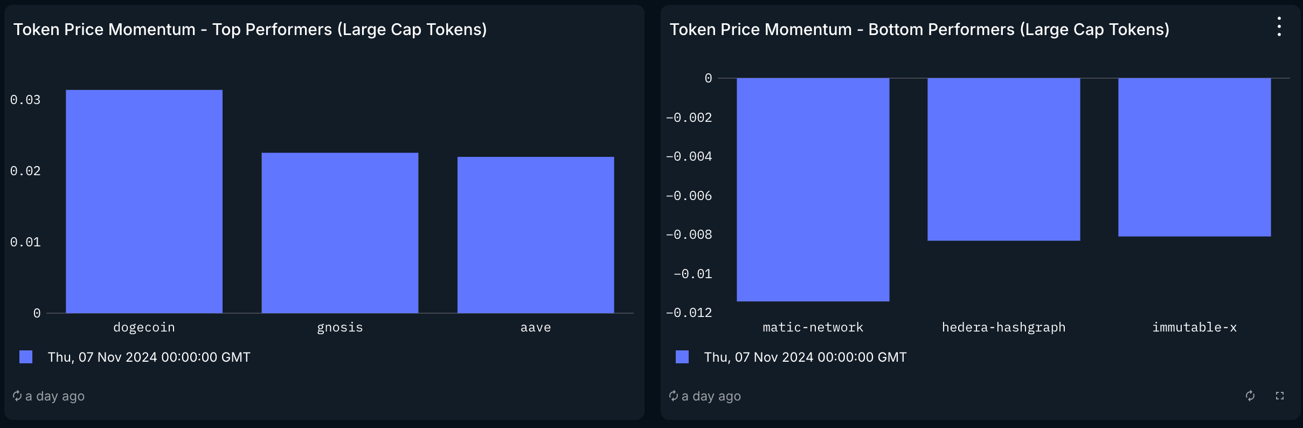Click the sync icon beside Bottom Performers 'a day ago'
1303x428 pixels.
click(674, 396)
